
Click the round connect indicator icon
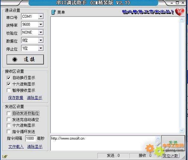pyautogui.click(x=15, y=59)
